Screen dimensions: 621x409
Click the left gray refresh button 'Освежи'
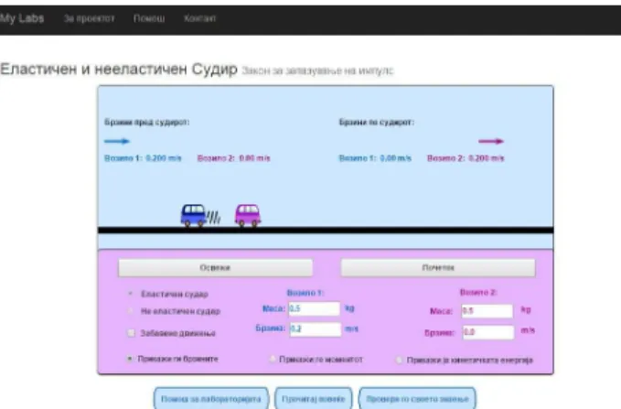[216, 267]
